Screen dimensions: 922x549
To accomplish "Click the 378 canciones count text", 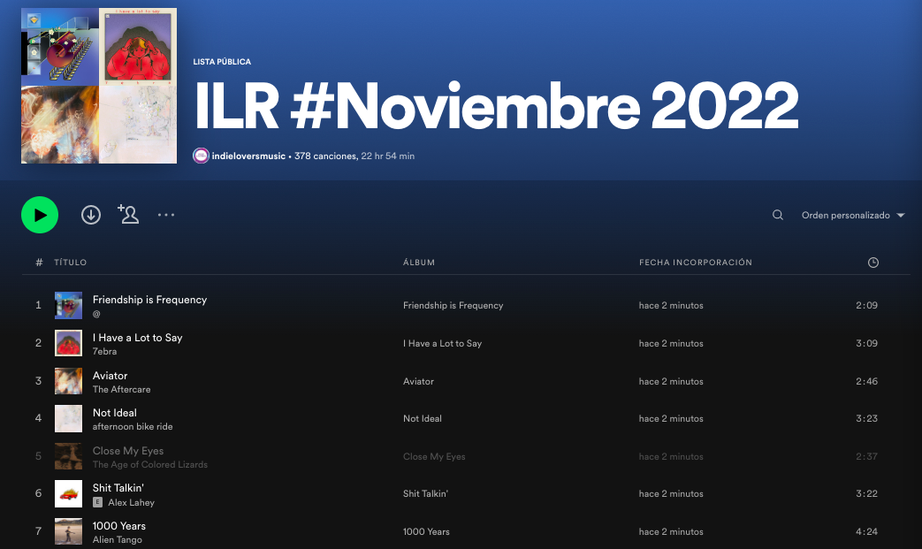I will point(326,156).
